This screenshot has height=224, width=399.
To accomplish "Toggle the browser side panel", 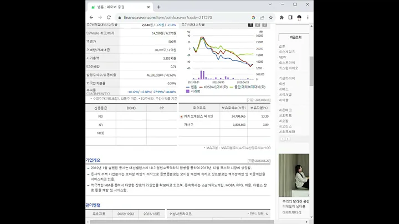I will pos(290,18).
